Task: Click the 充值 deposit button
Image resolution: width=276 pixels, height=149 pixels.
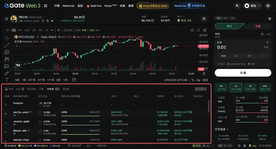Action: pos(243,73)
